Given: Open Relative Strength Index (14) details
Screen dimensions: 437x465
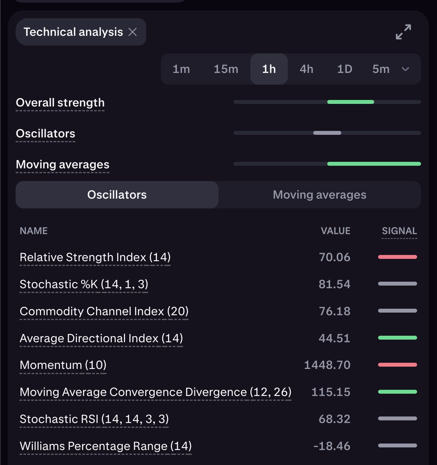Looking at the screenshot, I should [x=95, y=257].
